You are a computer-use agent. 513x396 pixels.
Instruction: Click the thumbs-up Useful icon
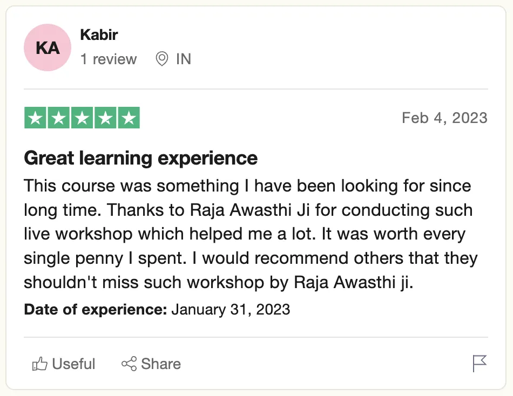[x=39, y=364]
